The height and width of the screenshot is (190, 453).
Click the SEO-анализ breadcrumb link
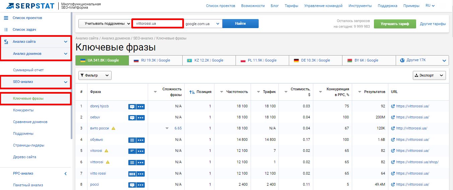pos(143,38)
